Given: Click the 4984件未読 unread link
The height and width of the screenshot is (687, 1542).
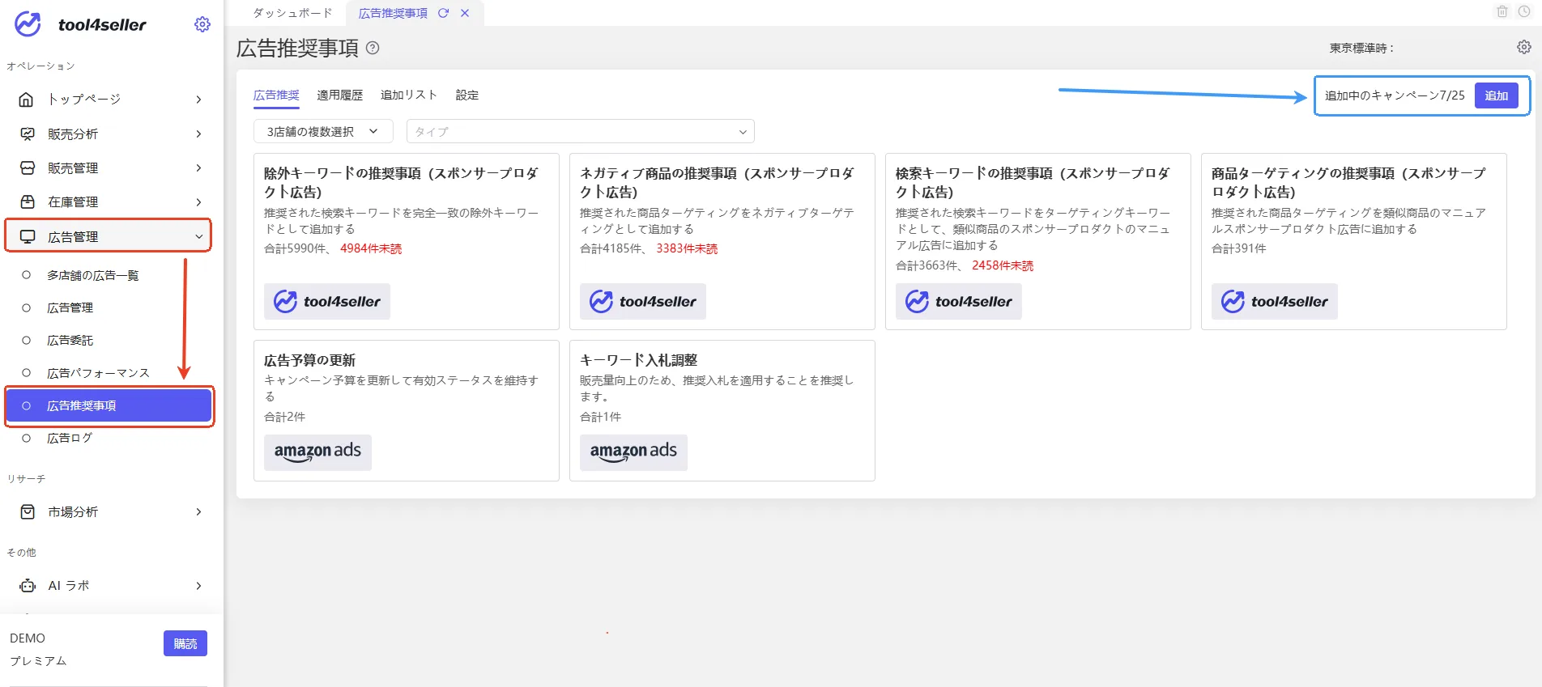Looking at the screenshot, I should point(371,248).
